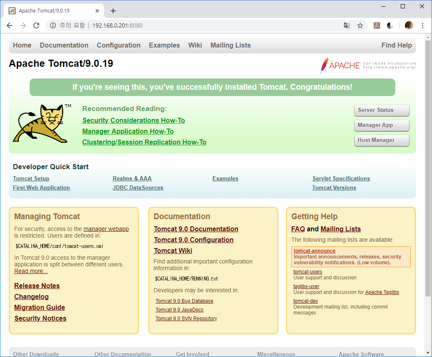This screenshot has height=357, width=432.
Task: Open Tomcat 9.0 Configuration link
Action: (194, 240)
